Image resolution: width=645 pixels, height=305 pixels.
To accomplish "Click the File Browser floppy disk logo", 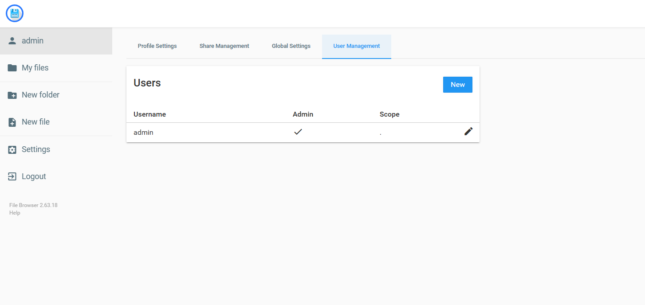I will point(15,14).
